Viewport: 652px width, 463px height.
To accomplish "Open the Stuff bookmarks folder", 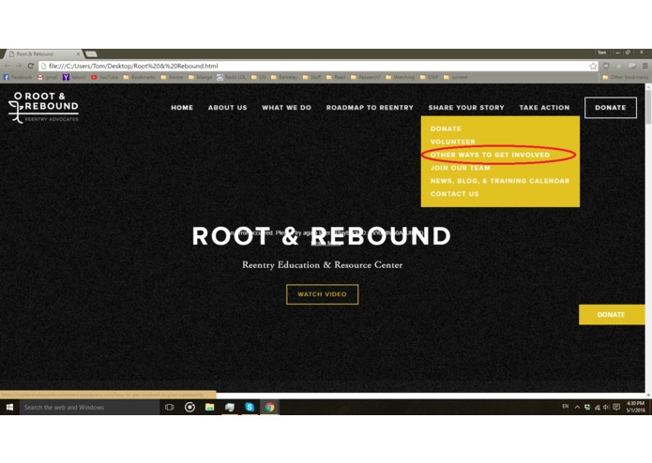I will click(311, 77).
